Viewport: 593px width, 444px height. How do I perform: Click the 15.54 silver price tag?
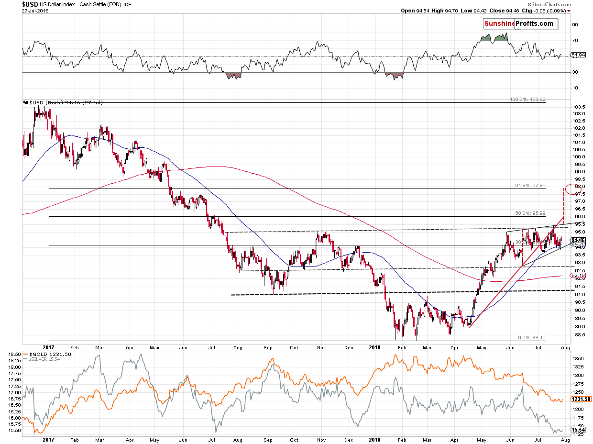578,430
